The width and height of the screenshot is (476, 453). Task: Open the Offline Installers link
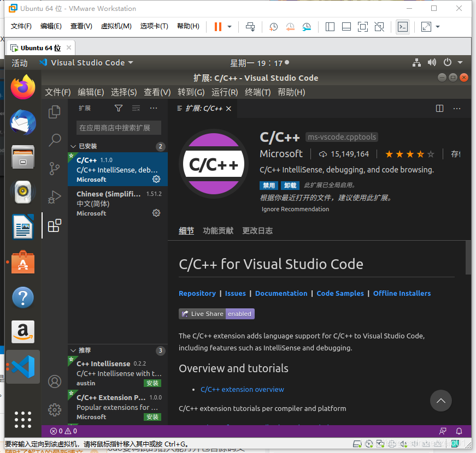tap(402, 293)
